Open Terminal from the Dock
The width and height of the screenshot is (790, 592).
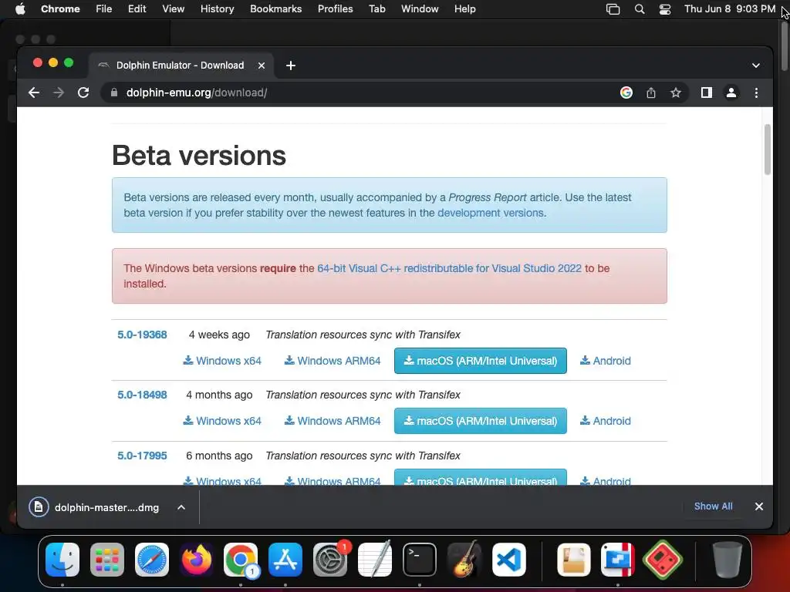pos(419,560)
